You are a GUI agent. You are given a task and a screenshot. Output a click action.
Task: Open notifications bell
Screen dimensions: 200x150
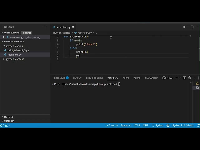[198, 125]
